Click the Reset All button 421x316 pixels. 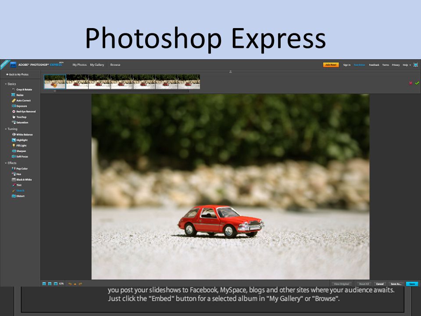pyautogui.click(x=364, y=284)
